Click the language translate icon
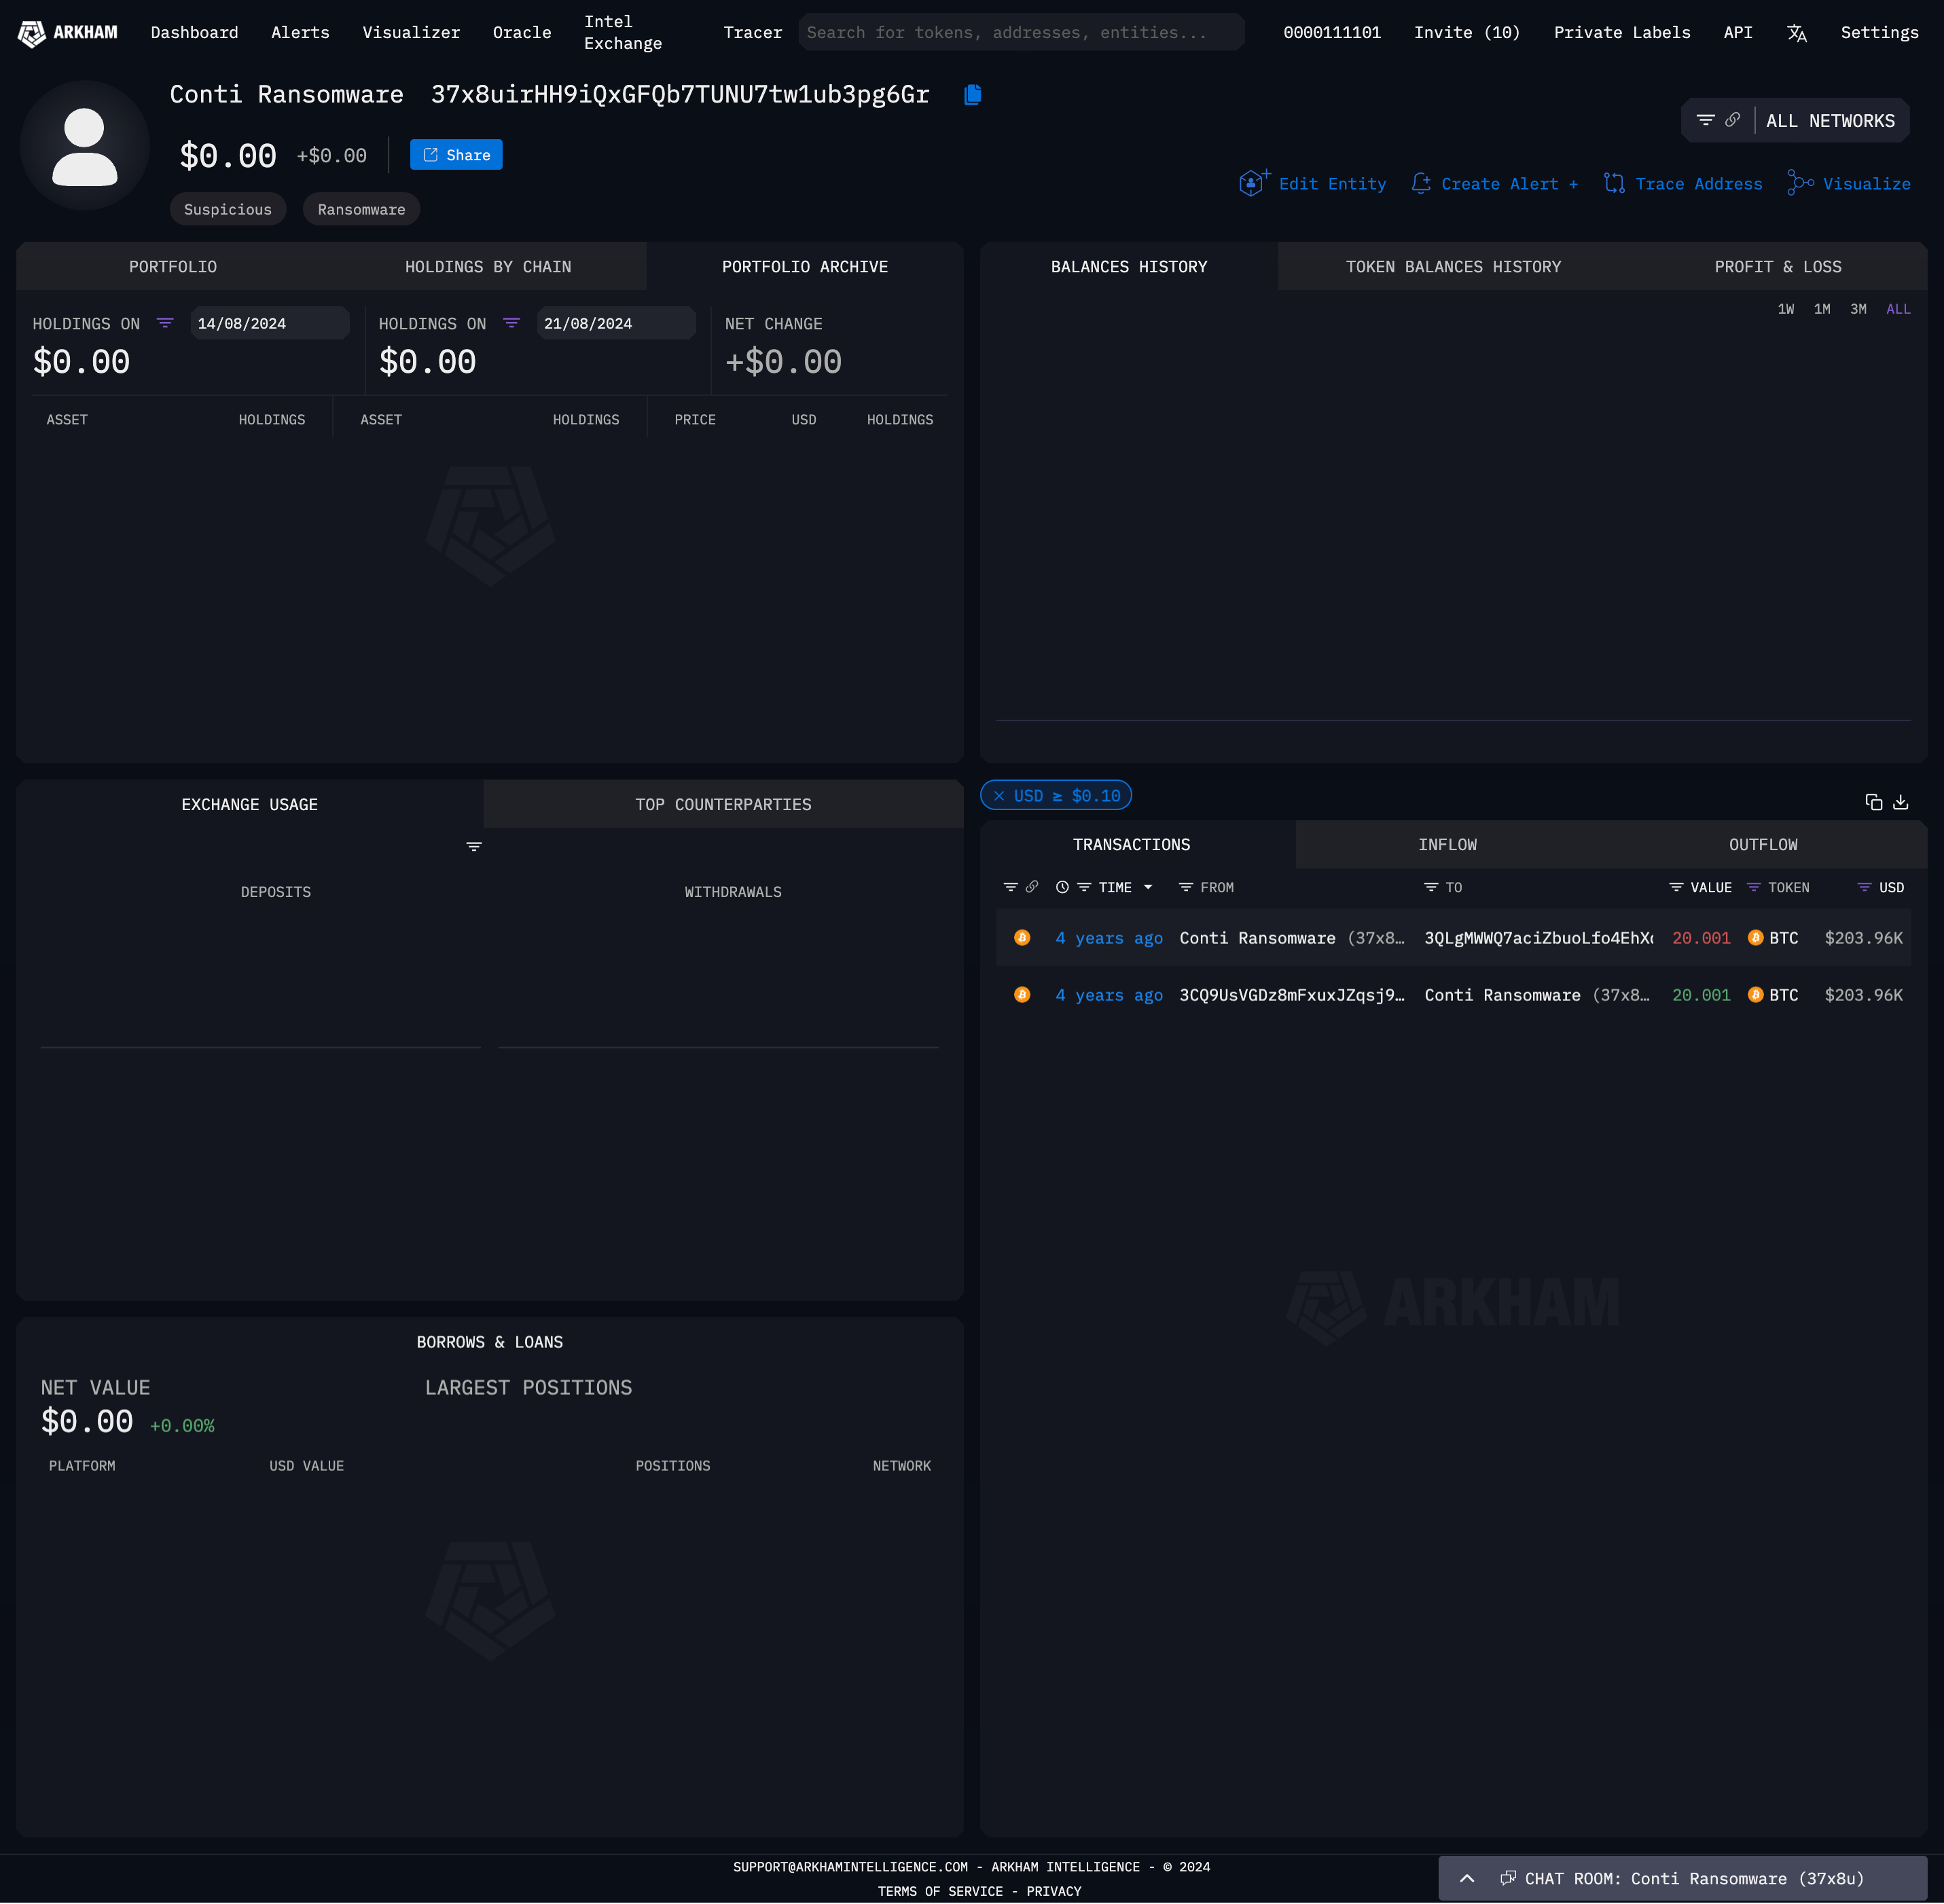The width and height of the screenshot is (1944, 1904). pos(1796,33)
